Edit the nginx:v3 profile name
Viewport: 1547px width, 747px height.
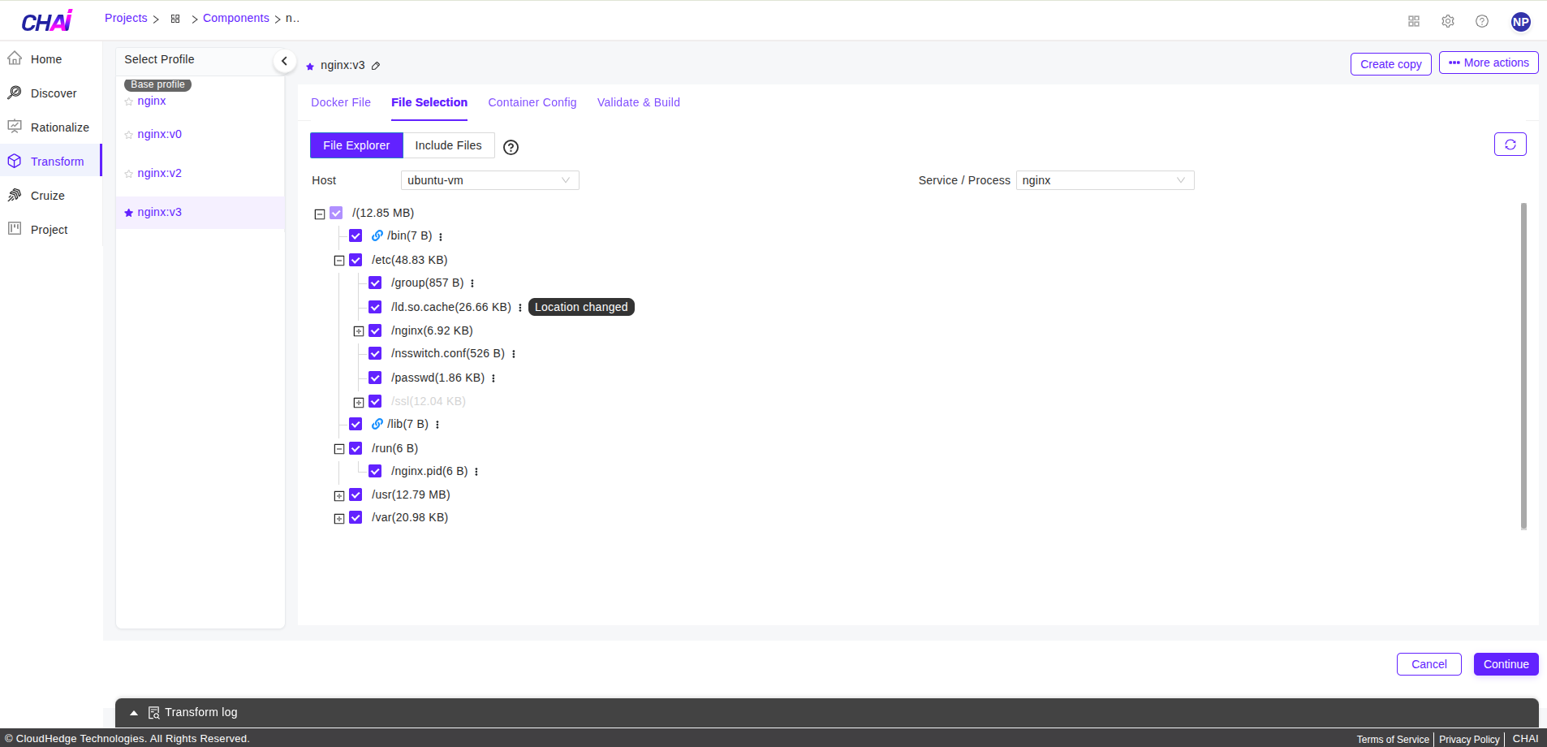(x=376, y=66)
